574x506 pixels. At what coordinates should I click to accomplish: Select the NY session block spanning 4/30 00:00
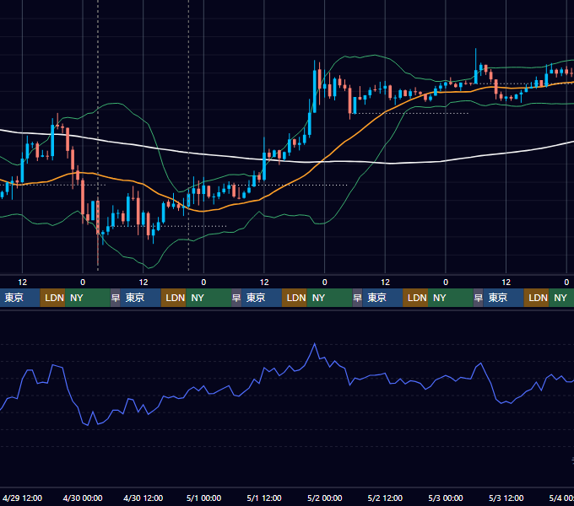tap(88, 298)
